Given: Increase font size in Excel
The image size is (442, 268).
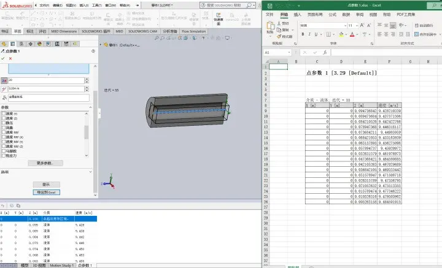Looking at the screenshot, I should tap(362, 25).
